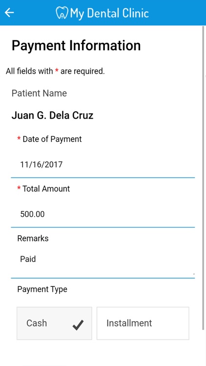Click the red asterisk beside Date of Payment
This screenshot has width=206, height=366.
[x=19, y=139]
